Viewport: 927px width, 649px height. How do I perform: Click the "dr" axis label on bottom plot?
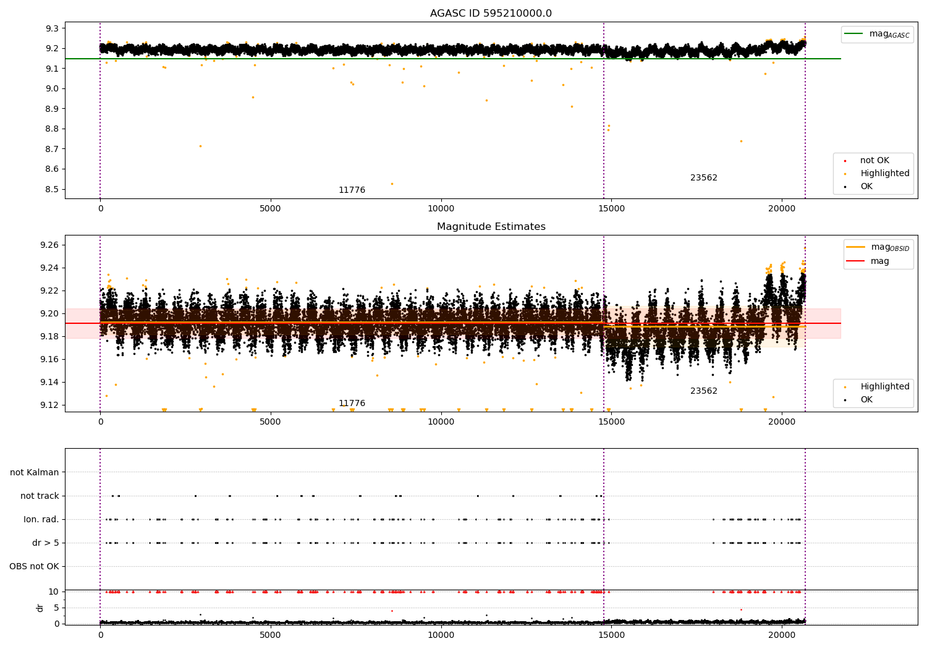tap(40, 608)
